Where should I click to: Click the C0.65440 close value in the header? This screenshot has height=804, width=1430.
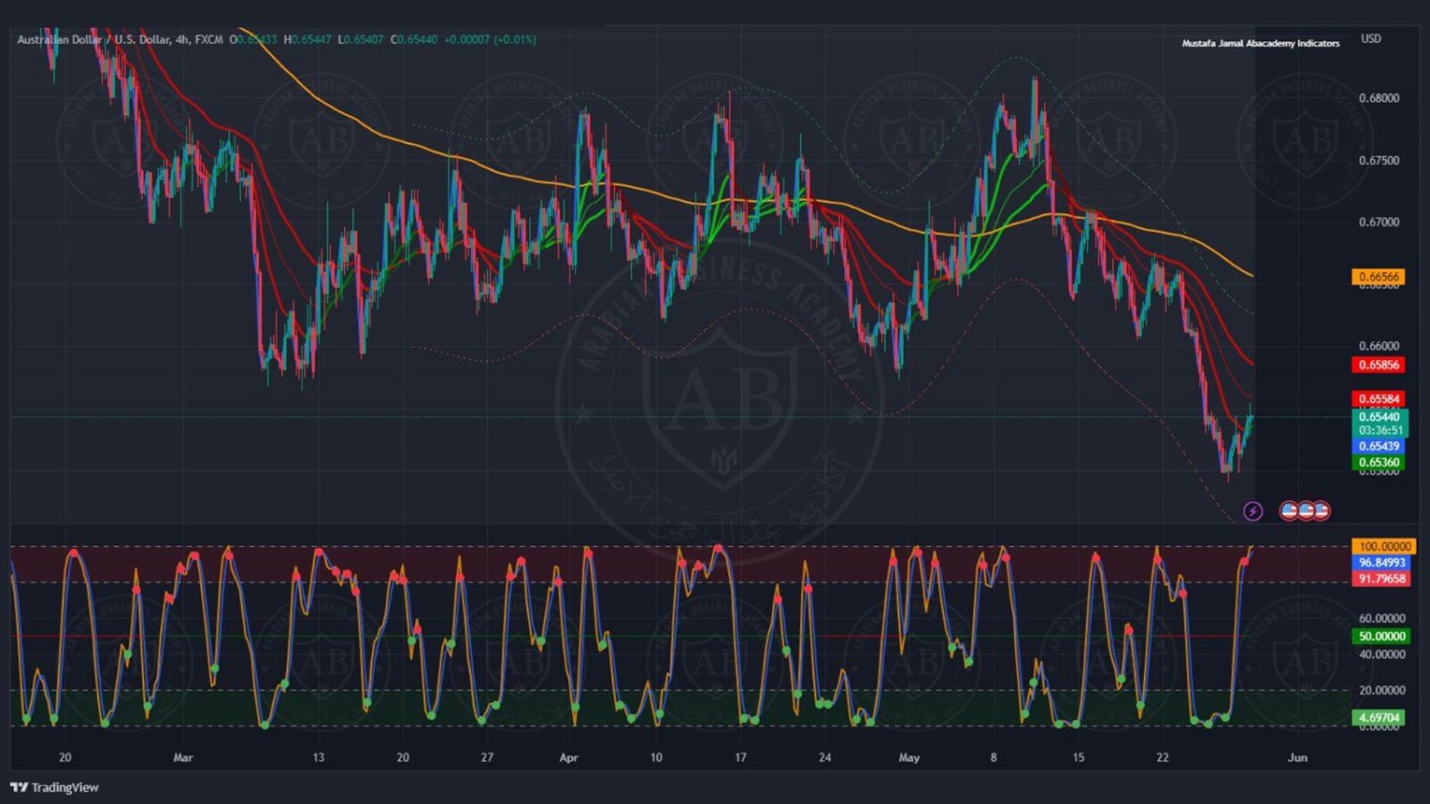coord(414,40)
